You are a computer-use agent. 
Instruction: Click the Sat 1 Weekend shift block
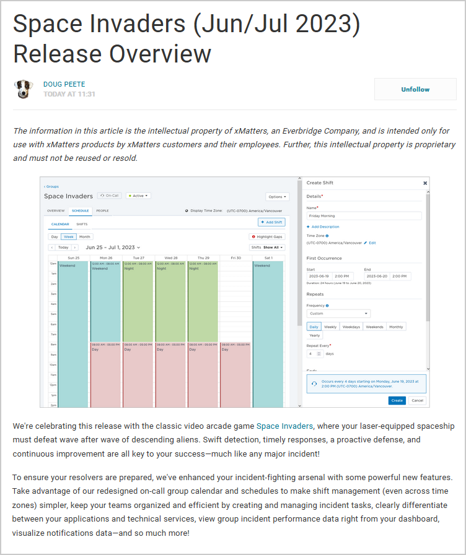pyautogui.click(x=268, y=334)
